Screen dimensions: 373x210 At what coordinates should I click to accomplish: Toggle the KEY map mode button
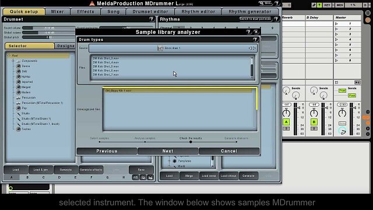pyautogui.click(x=328, y=5)
